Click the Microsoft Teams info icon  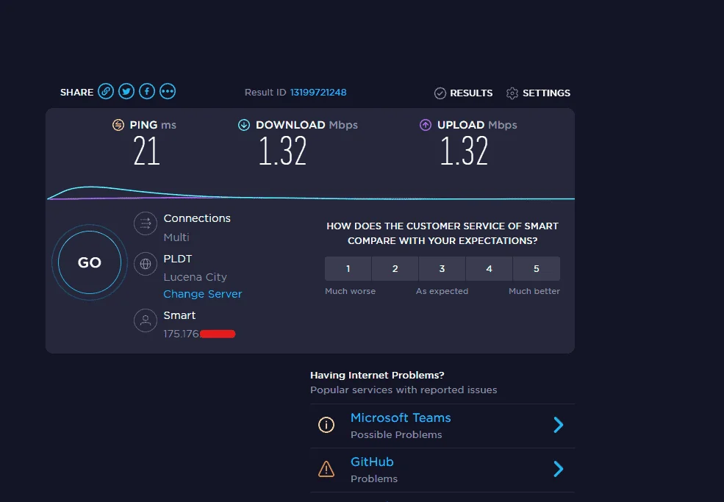click(326, 425)
